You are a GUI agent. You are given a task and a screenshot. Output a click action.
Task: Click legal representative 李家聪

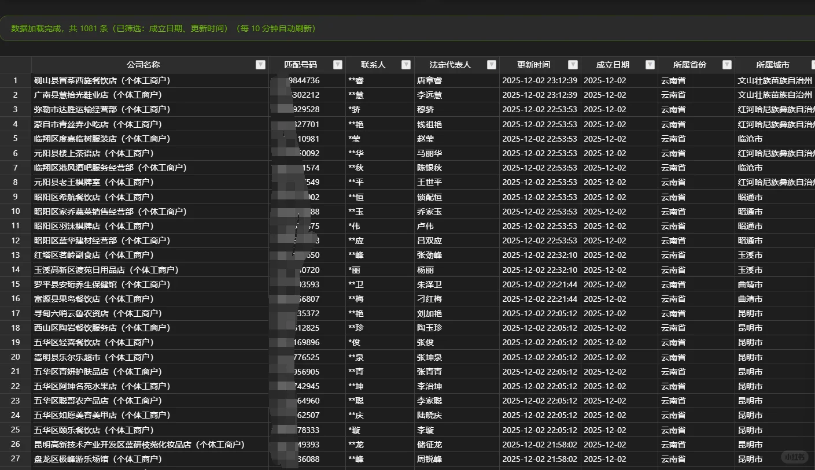click(429, 401)
